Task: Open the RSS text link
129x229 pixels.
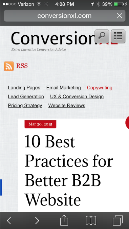Action: point(22,66)
